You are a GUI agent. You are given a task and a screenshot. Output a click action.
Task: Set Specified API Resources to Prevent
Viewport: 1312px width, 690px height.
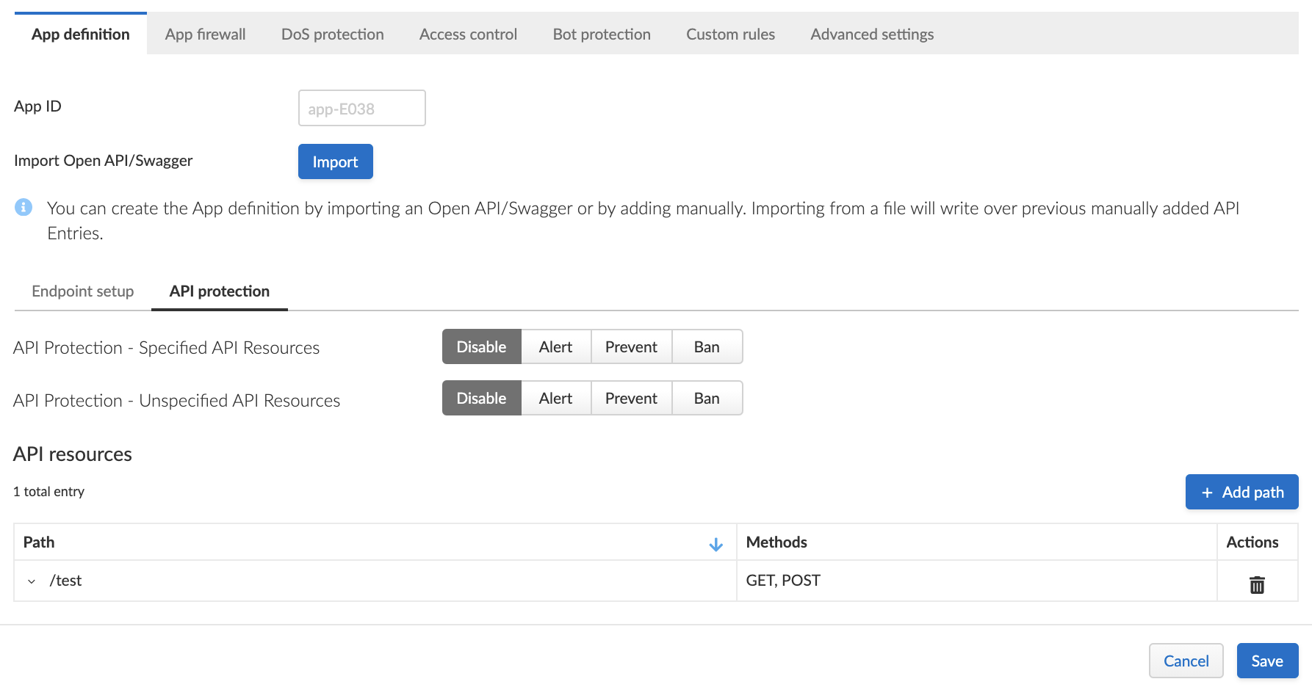point(631,346)
